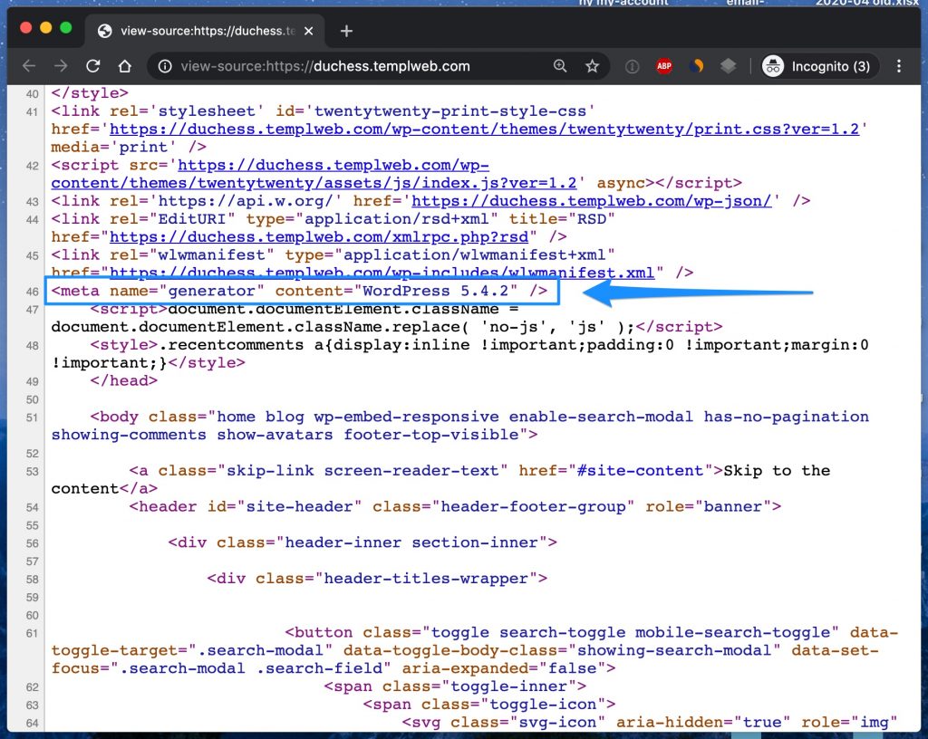
Task: Open a new tab with the plus button
Action: coord(346,29)
